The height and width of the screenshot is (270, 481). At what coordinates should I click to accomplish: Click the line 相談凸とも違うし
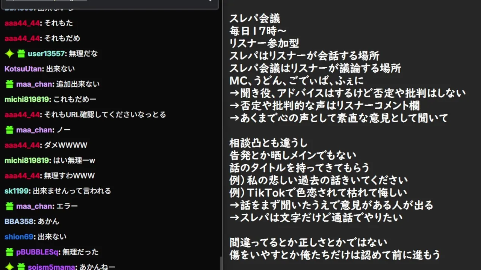click(268, 143)
